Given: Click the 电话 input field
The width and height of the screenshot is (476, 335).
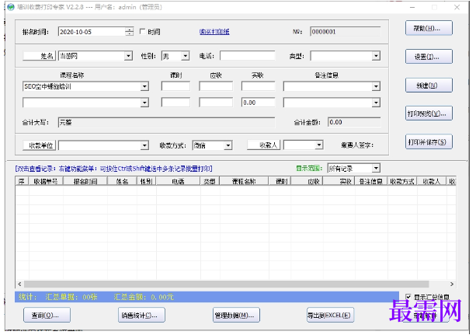Looking at the screenshot, I should pyautogui.click(x=248, y=56).
